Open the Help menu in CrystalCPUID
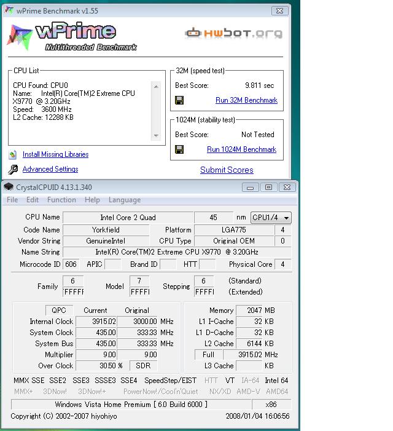 [x=92, y=200]
